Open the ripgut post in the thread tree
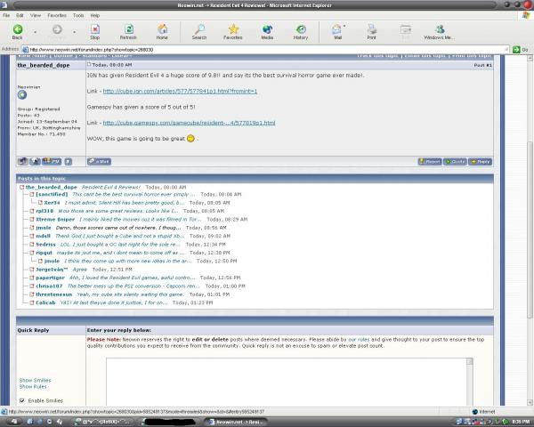The height and width of the screenshot is (427, 534). (x=44, y=253)
